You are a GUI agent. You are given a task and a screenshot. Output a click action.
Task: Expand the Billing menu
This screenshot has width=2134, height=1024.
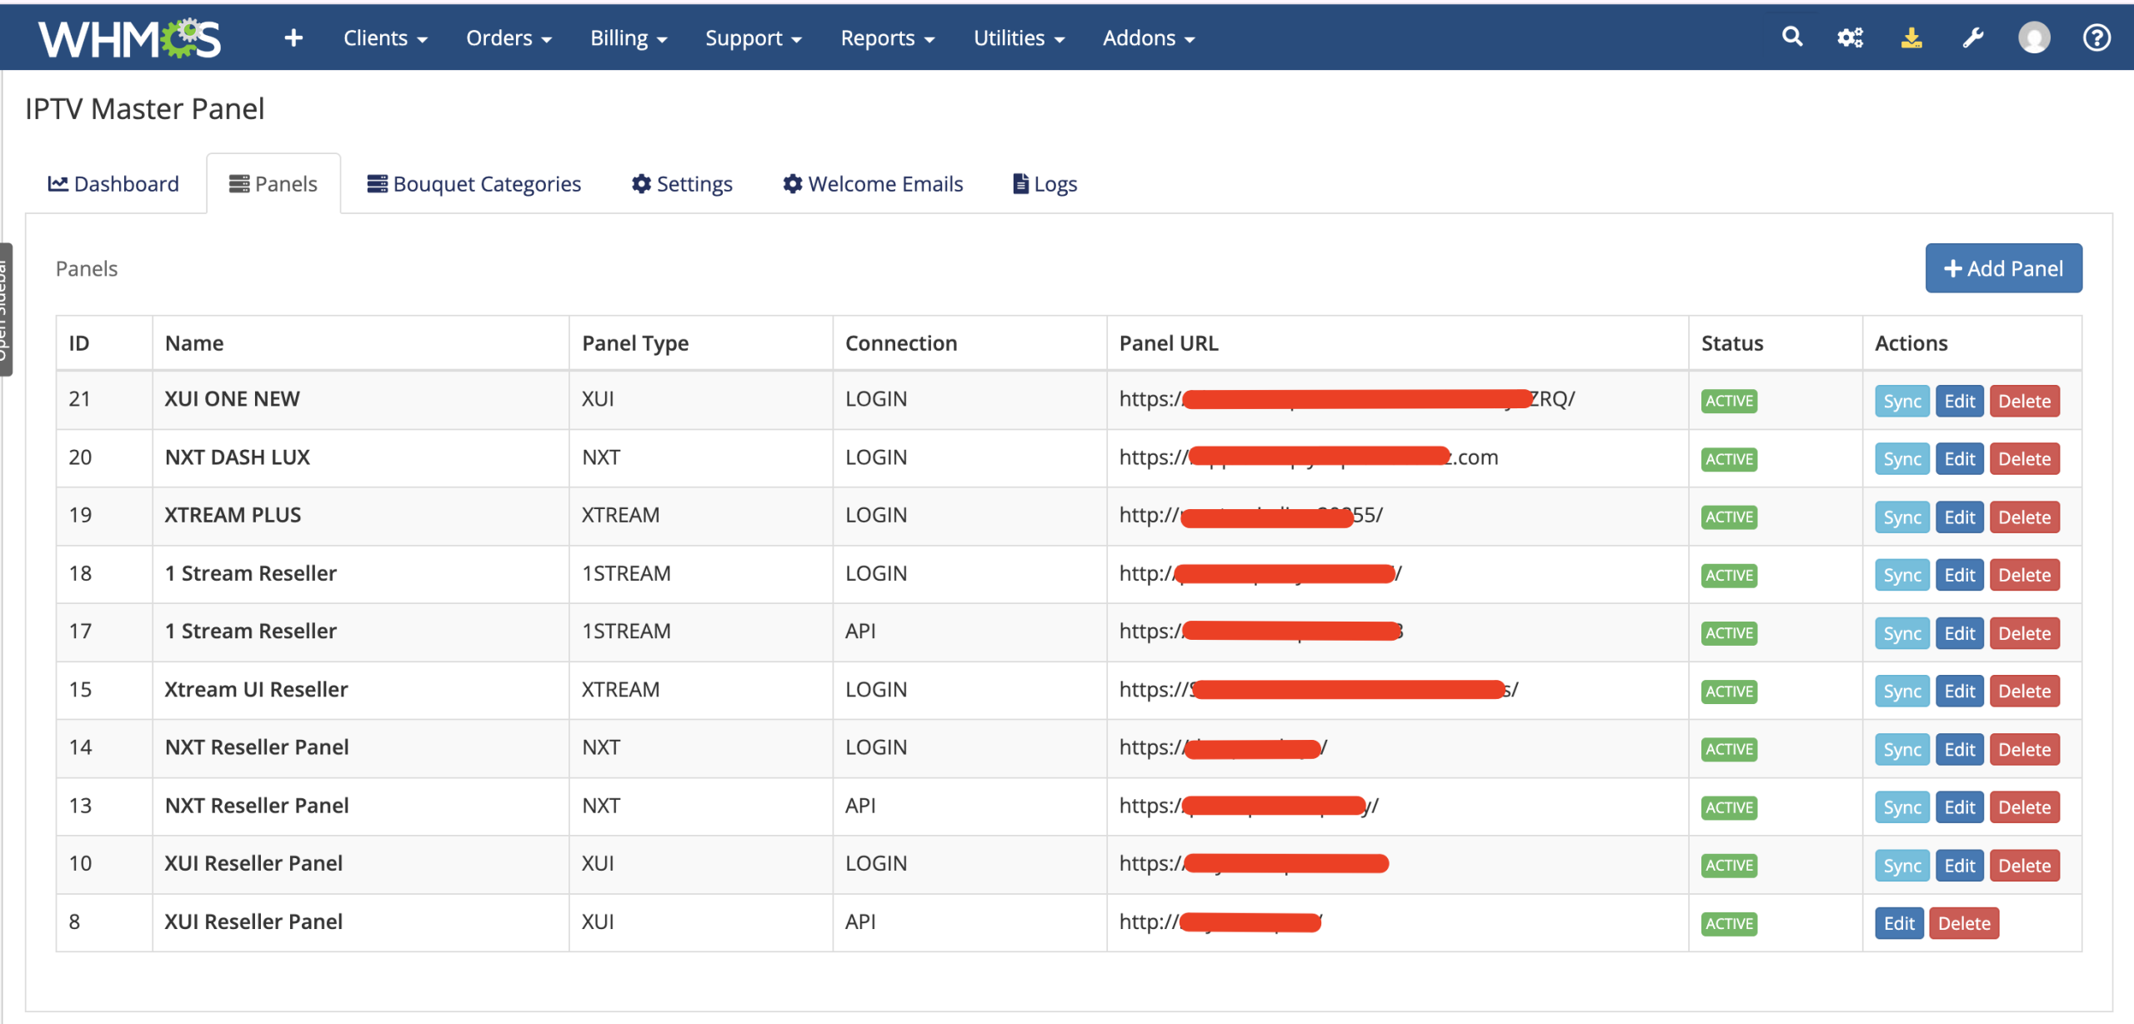point(629,38)
